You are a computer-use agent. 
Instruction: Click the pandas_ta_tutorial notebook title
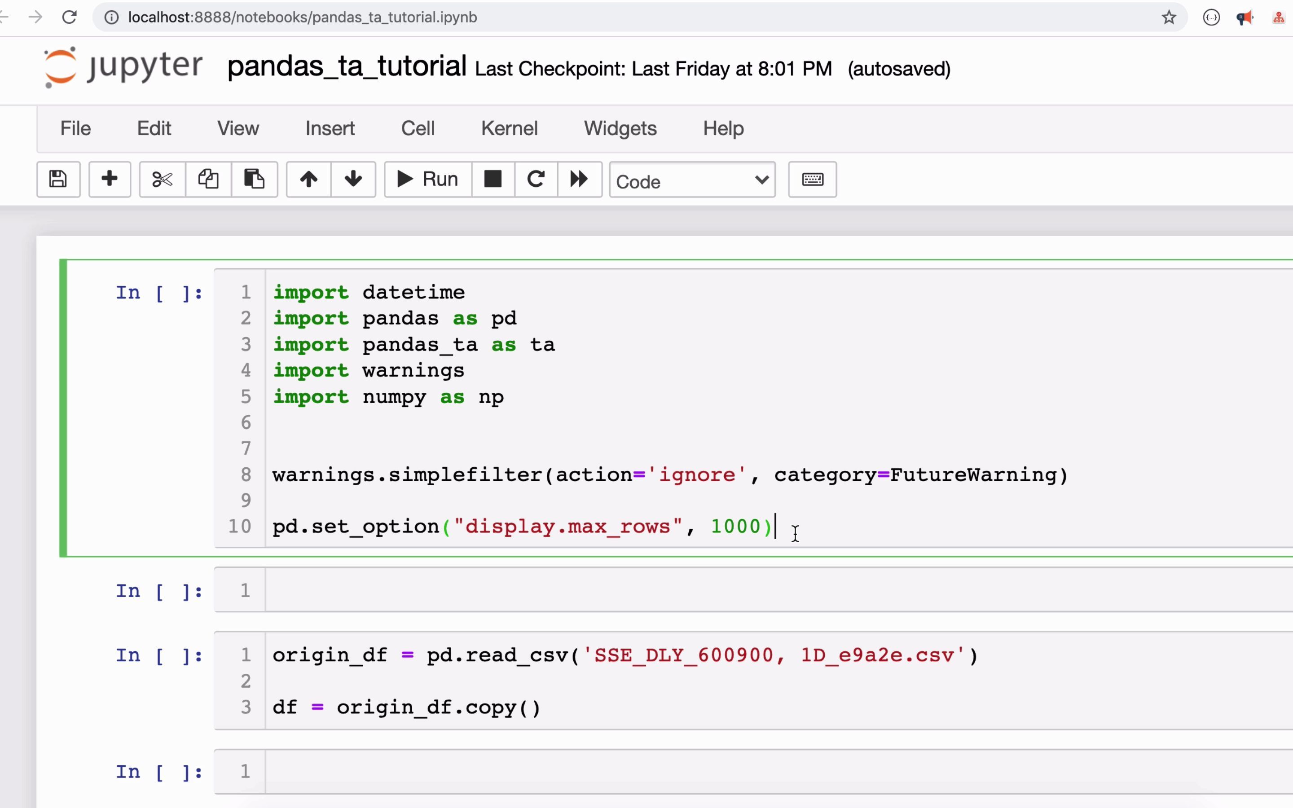coord(347,67)
